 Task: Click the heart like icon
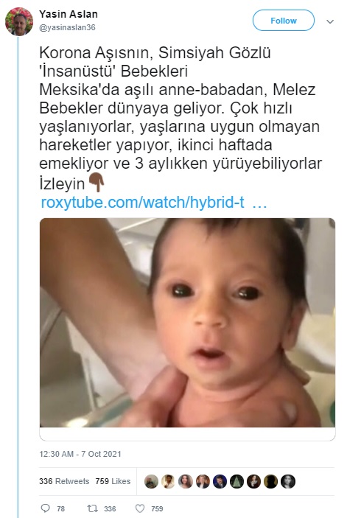coord(140,508)
